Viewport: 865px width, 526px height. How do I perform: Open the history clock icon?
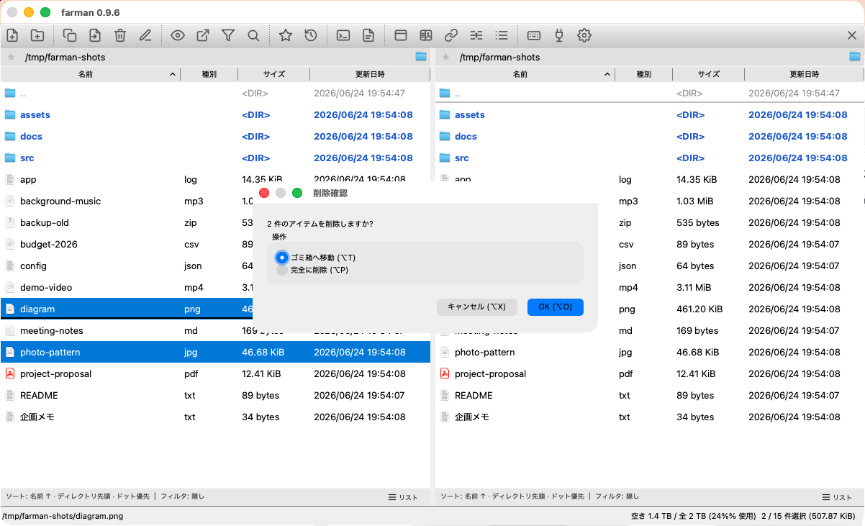coord(311,35)
